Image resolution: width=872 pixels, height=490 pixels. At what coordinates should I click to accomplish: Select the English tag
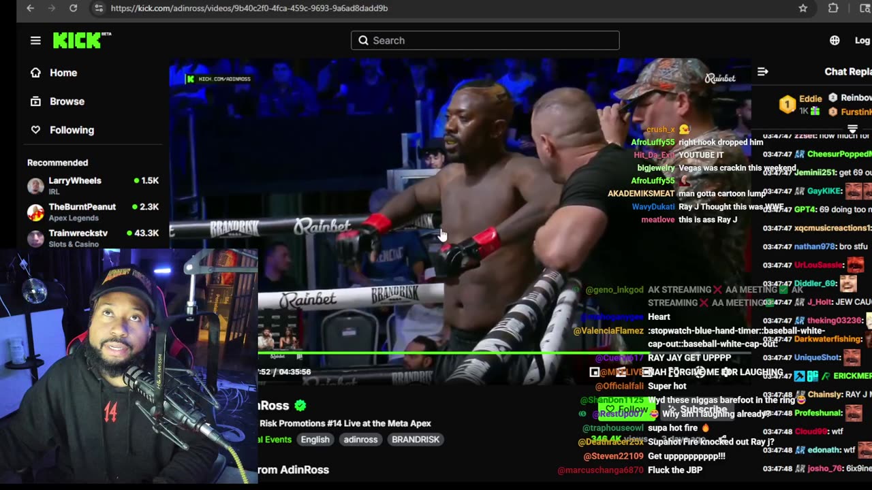(x=315, y=440)
